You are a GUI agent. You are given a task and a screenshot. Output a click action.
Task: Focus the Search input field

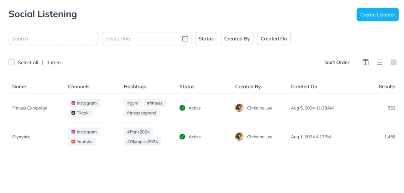[53, 39]
